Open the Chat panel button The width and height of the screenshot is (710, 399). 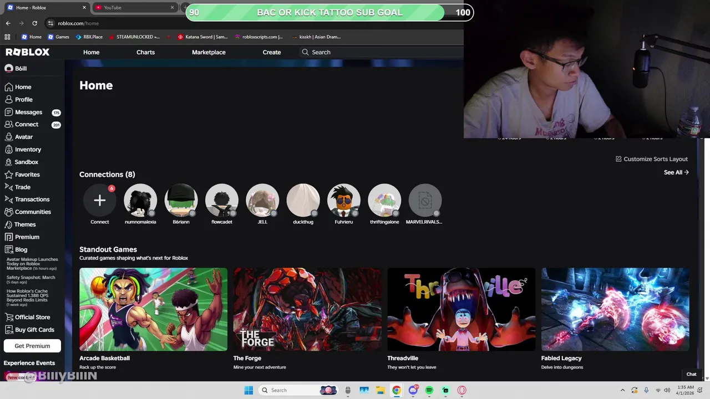(691, 374)
